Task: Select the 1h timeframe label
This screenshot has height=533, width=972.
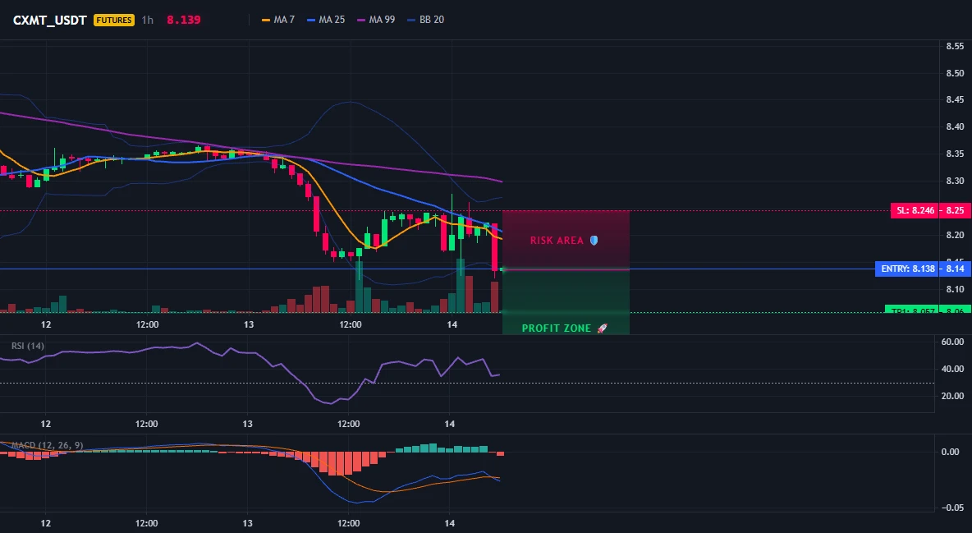Action: pyautogui.click(x=148, y=20)
